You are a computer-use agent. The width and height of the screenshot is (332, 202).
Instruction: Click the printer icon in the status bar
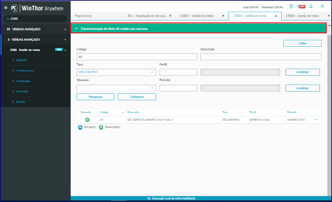[x=149, y=198]
